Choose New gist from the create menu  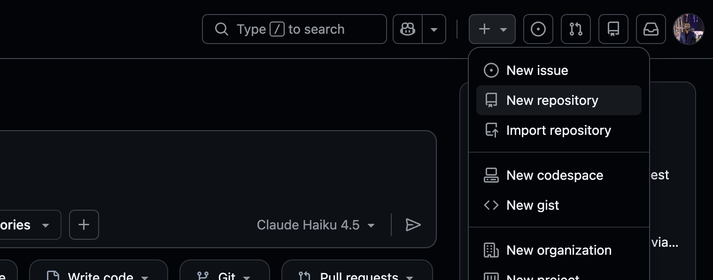[533, 205]
